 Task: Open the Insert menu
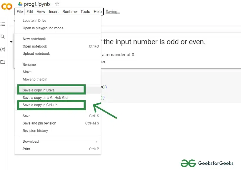coord(54,12)
